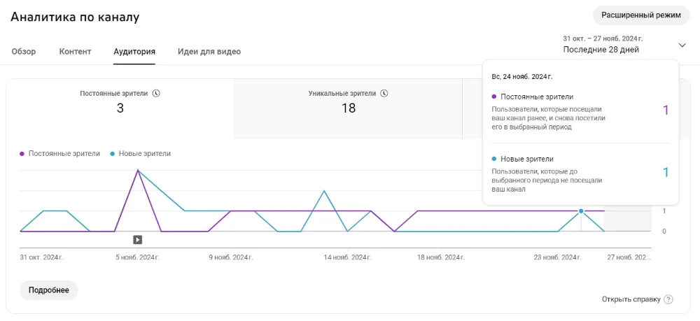Click purple dot inside the date tooltip
700x321 pixels.
pyautogui.click(x=494, y=97)
